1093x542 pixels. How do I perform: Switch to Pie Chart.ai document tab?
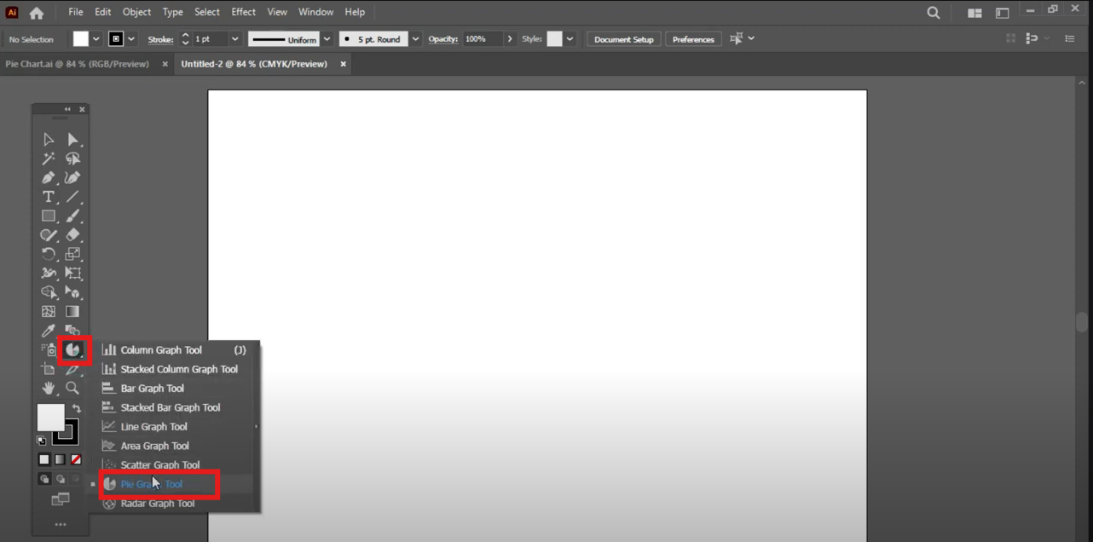pyautogui.click(x=77, y=64)
